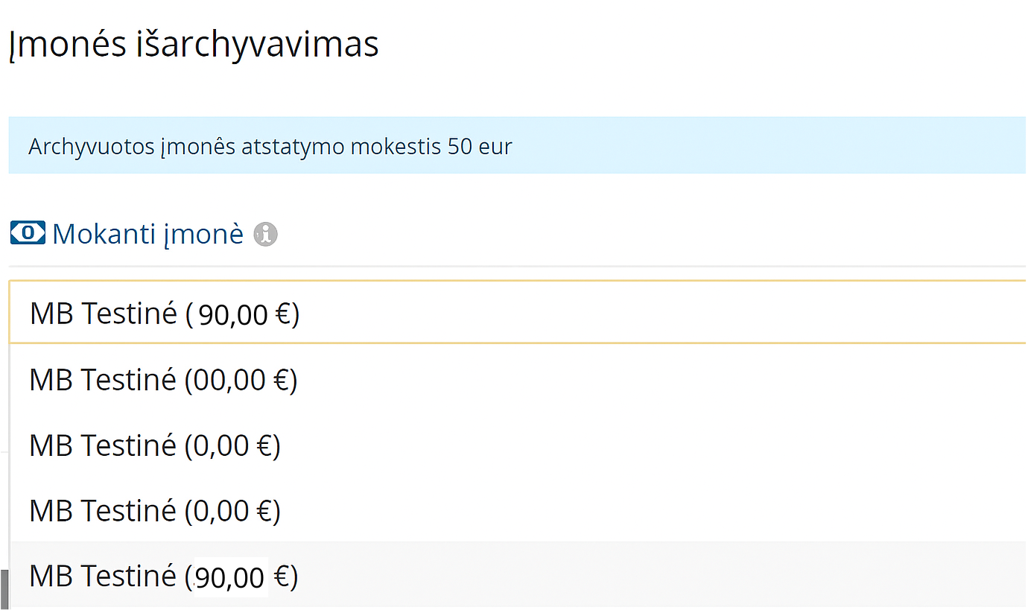Choose the second "MB Testinė (0,00 €)" option
The image size is (1028, 613).
(x=154, y=511)
